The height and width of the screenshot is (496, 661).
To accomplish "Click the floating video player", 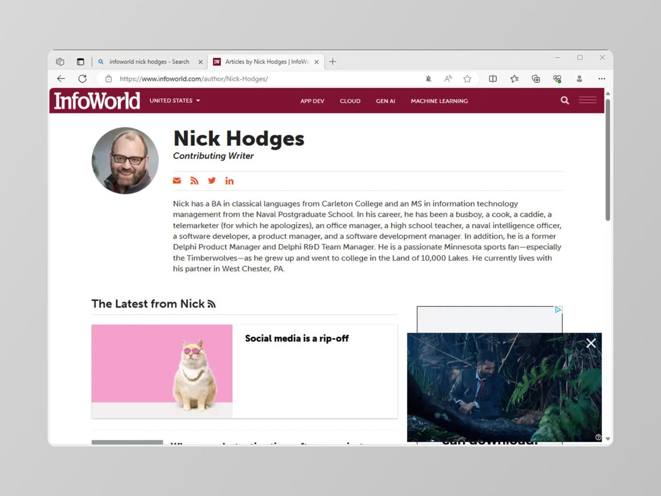I will point(505,388).
